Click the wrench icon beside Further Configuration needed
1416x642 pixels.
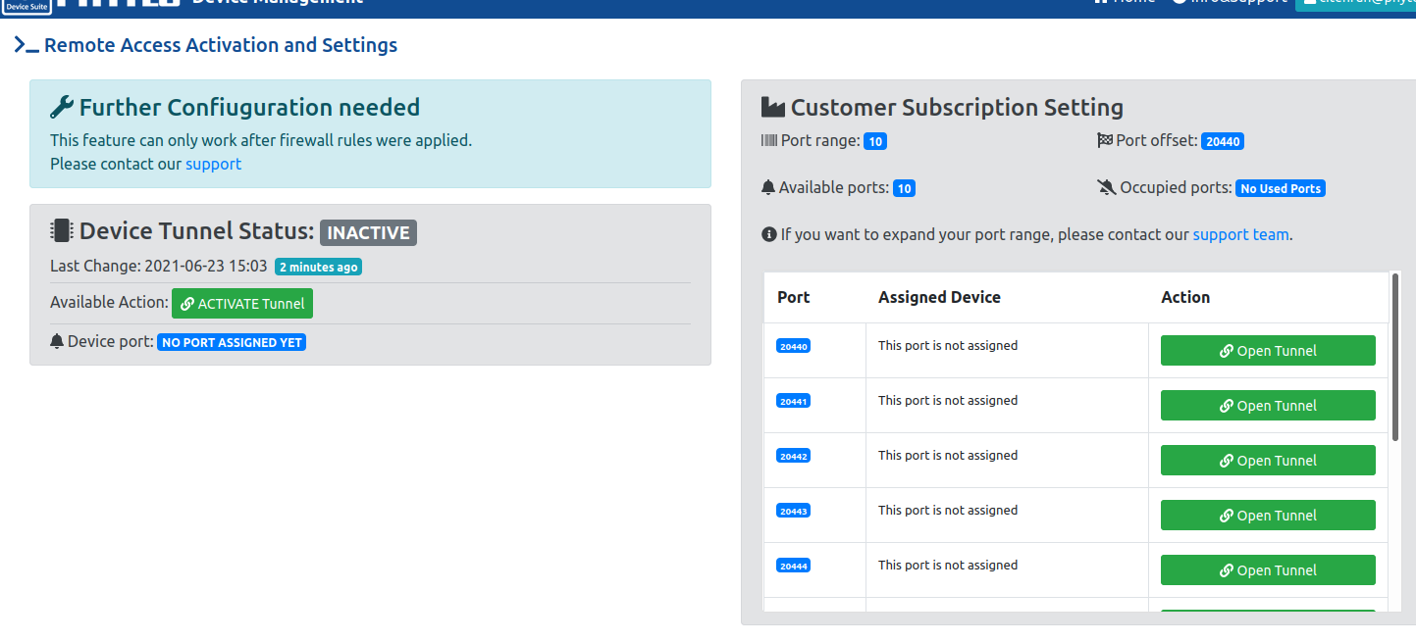coord(62,107)
